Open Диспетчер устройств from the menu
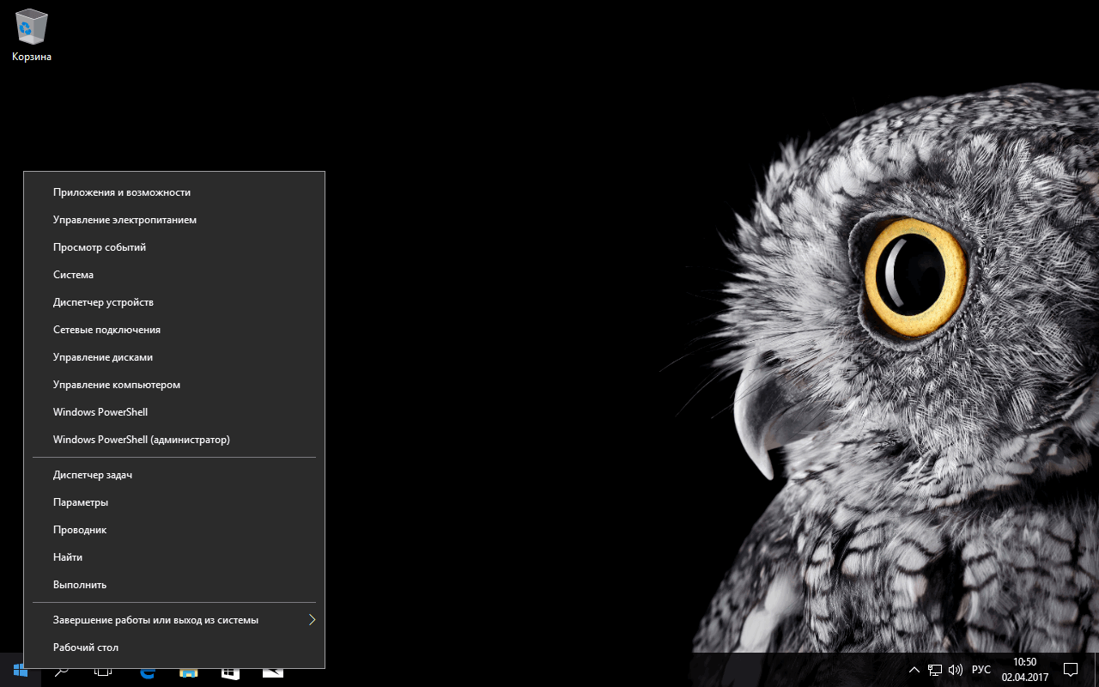Screen dimensions: 1099x687 pyautogui.click(x=103, y=301)
